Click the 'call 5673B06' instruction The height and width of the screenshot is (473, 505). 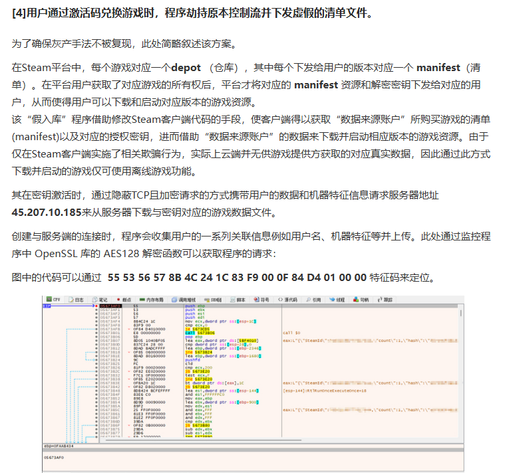point(200,333)
